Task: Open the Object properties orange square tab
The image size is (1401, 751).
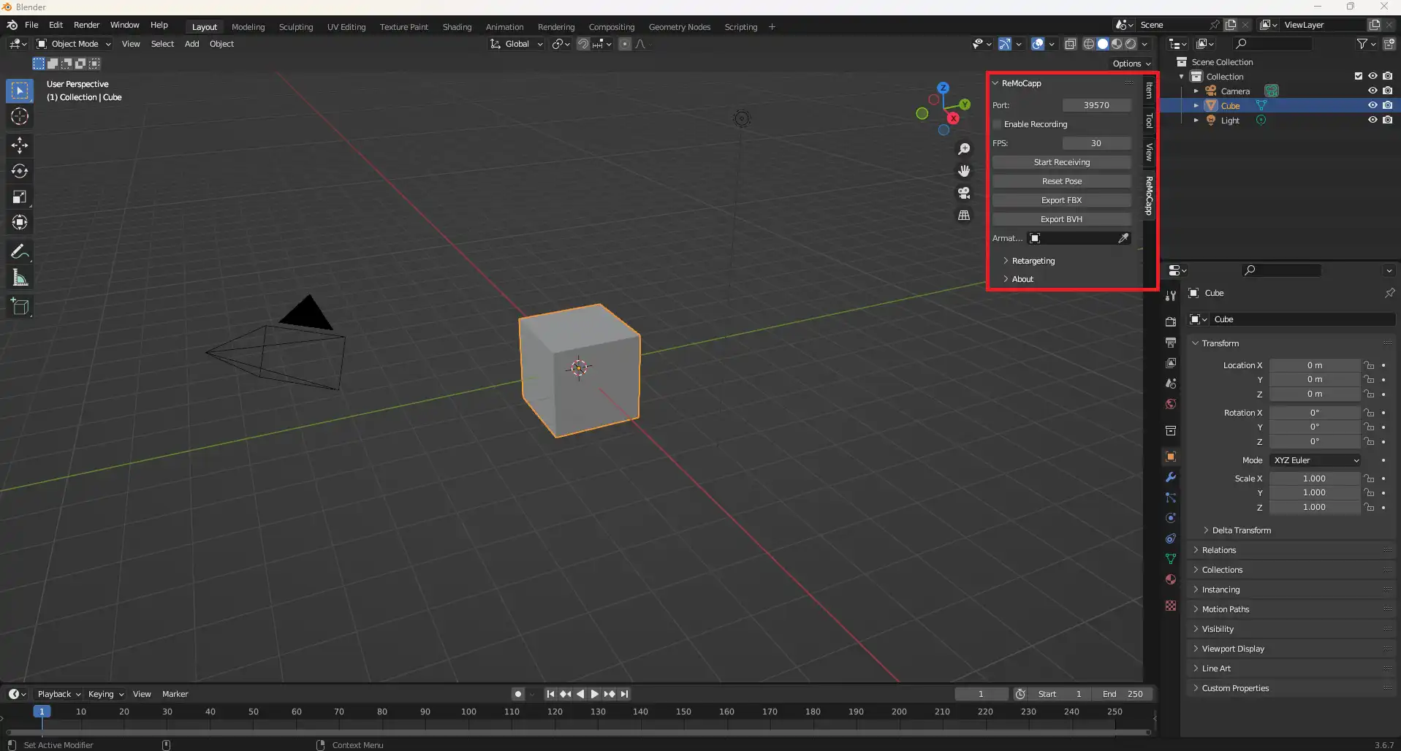Action: click(1171, 457)
